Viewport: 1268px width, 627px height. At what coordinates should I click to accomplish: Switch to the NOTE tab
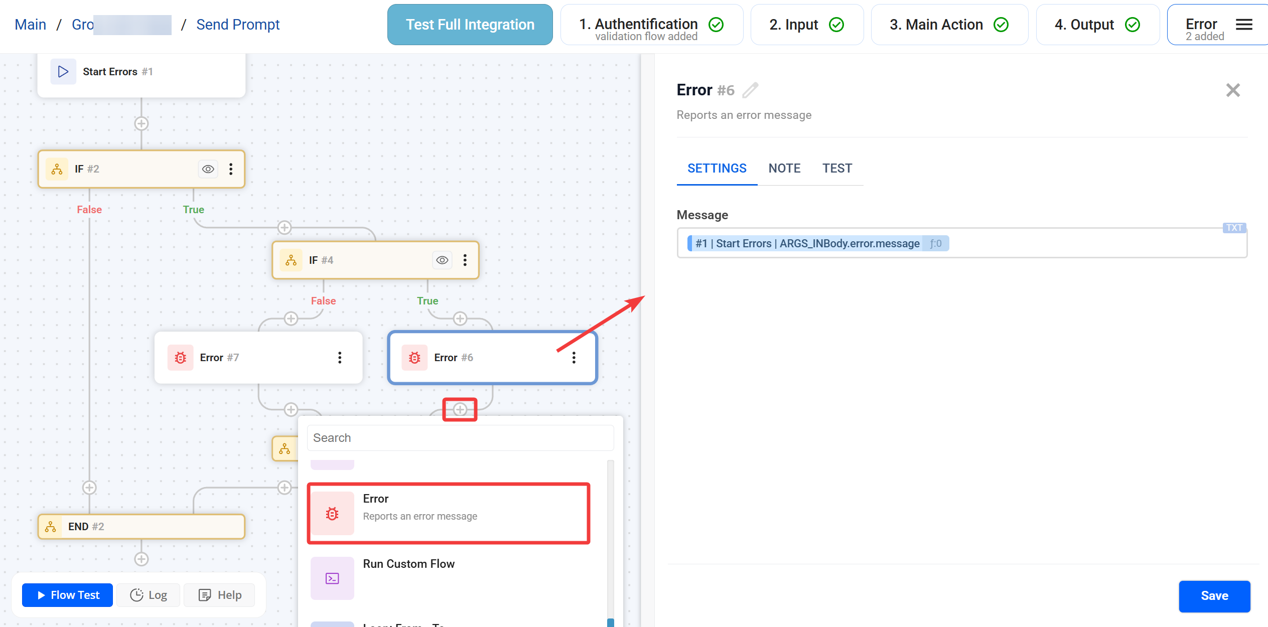pyautogui.click(x=784, y=169)
